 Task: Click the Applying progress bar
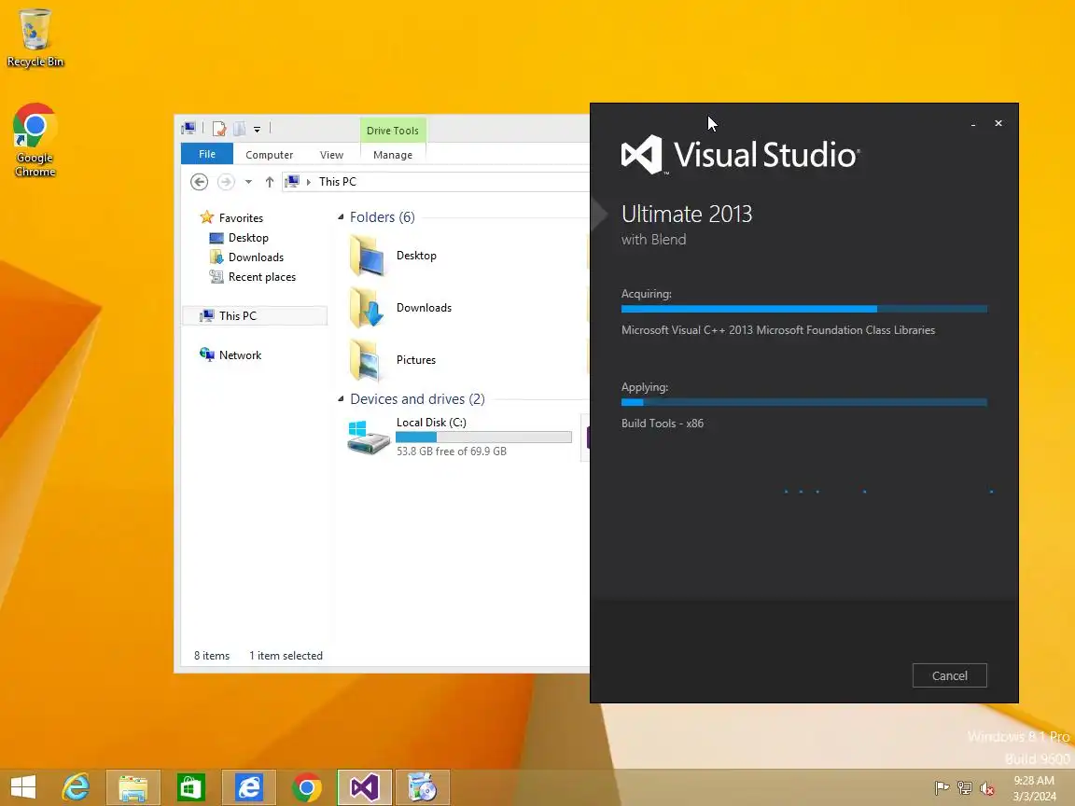(x=804, y=402)
